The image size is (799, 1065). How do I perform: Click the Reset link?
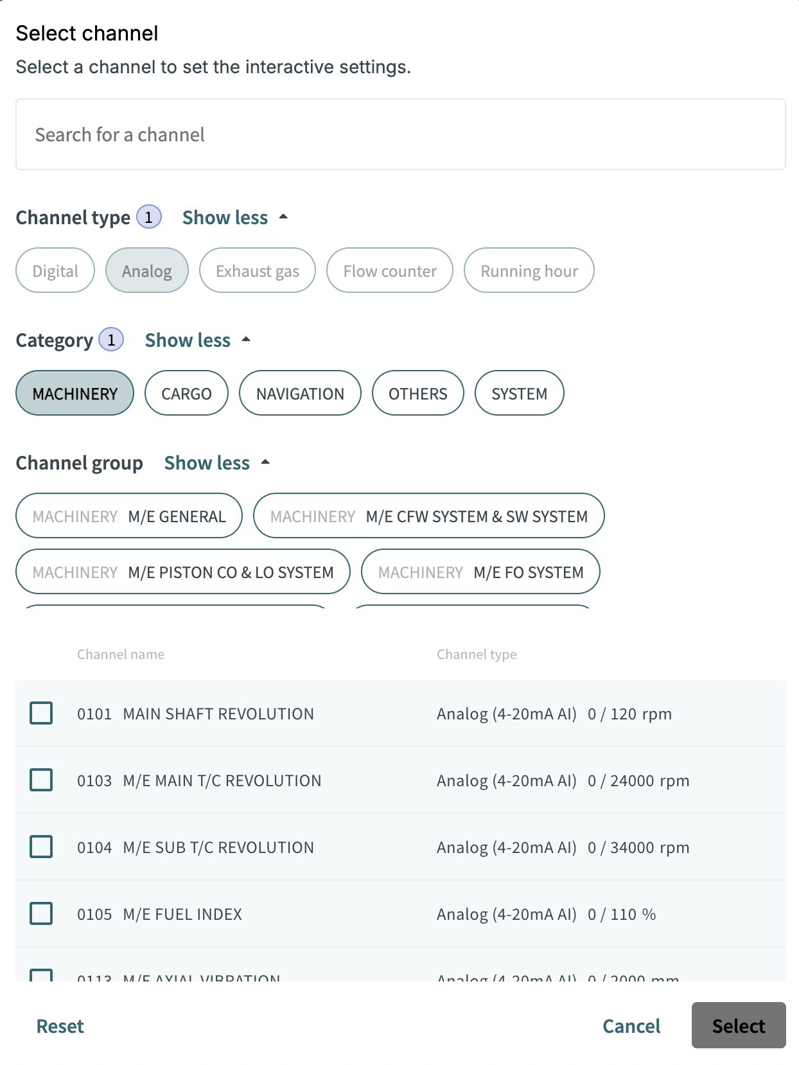(x=60, y=1026)
